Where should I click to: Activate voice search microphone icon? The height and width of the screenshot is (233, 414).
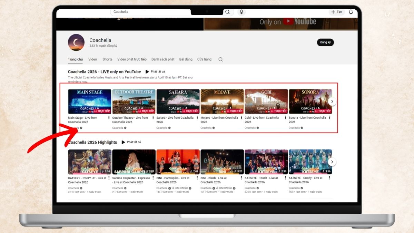click(x=241, y=12)
